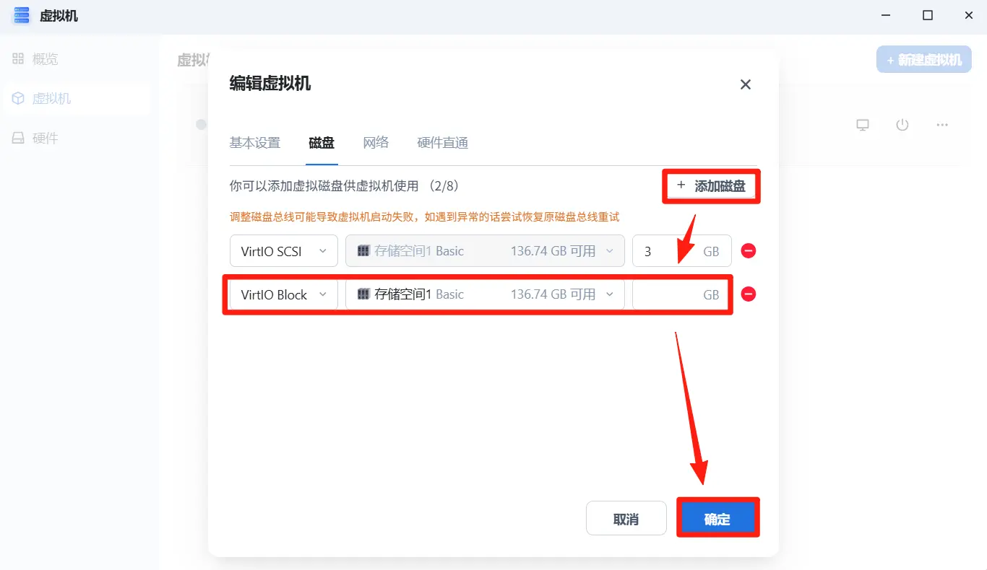This screenshot has width=987, height=570.
Task: Switch to the 网络 tab
Action: [x=376, y=143]
